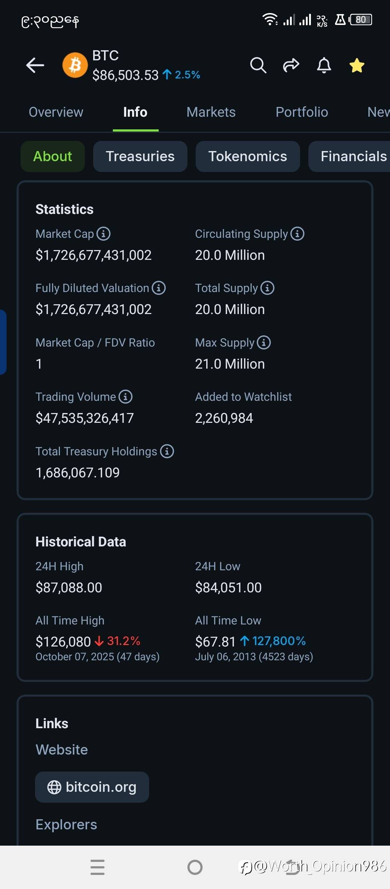Show Trading Volume info icon

tap(126, 397)
